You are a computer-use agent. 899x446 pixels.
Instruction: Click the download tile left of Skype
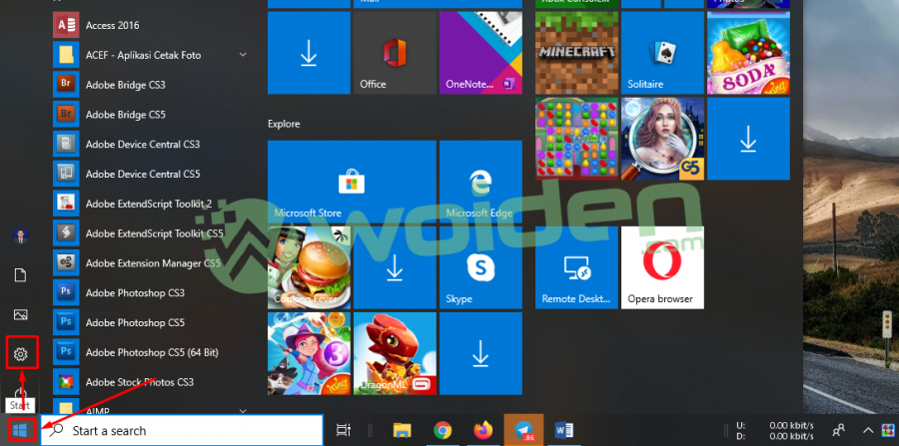tap(395, 267)
